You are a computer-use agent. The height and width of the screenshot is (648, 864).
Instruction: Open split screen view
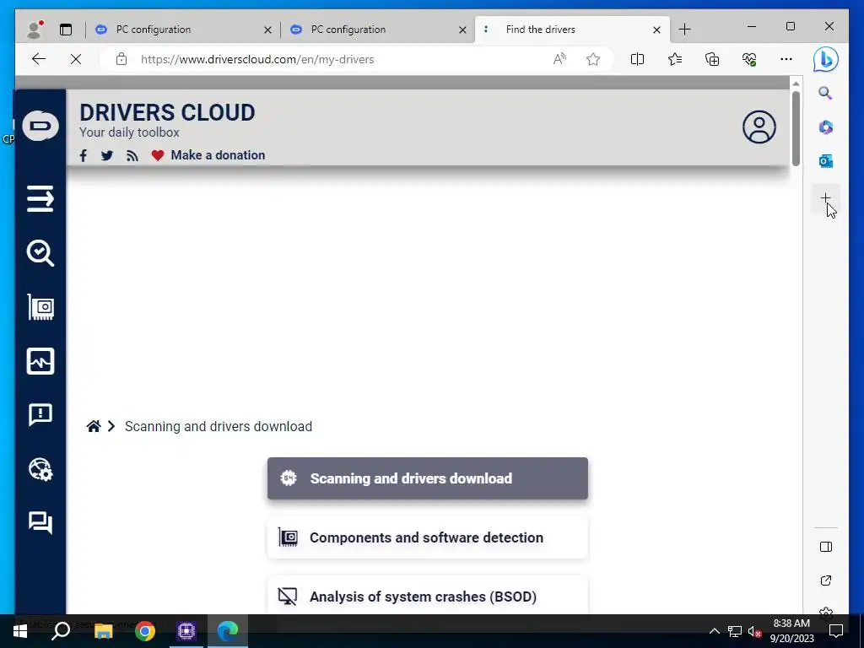(637, 59)
